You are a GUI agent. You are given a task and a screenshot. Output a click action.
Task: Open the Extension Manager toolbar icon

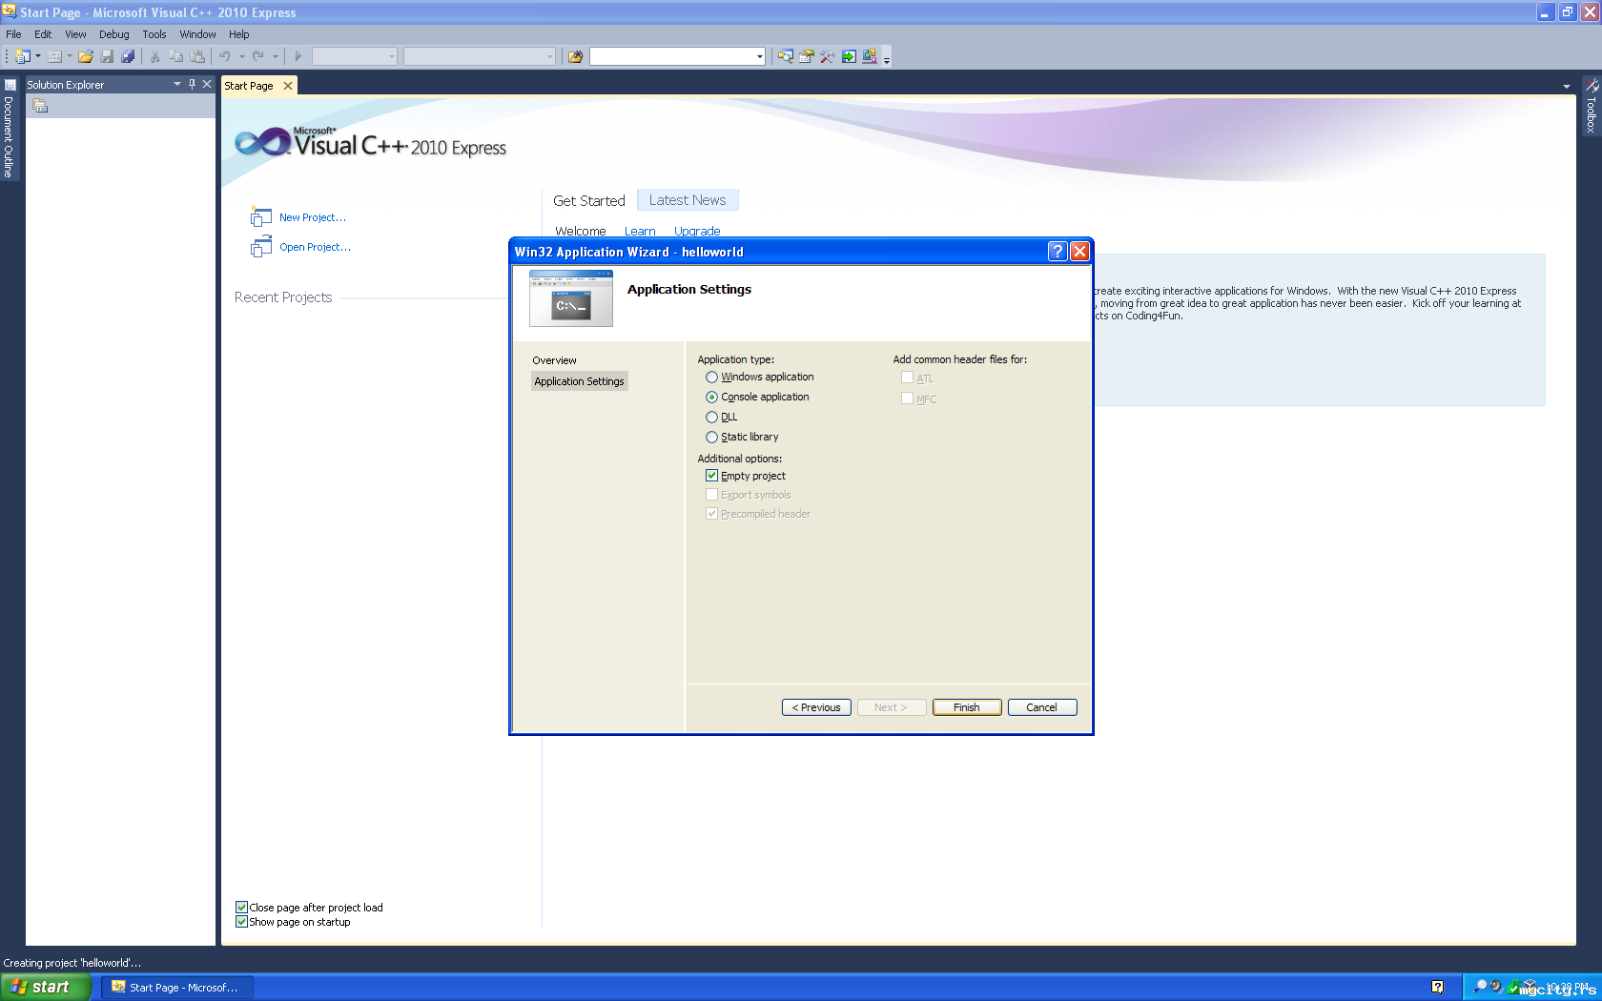870,56
